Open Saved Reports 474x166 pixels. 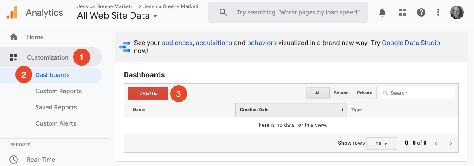[x=56, y=107]
